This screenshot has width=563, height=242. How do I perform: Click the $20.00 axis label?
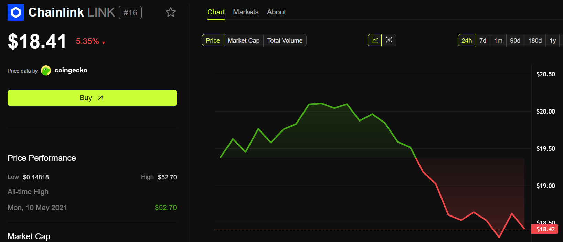(x=545, y=112)
